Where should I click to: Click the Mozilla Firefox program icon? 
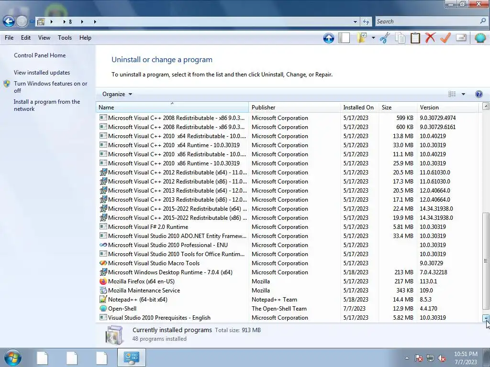[103, 281]
